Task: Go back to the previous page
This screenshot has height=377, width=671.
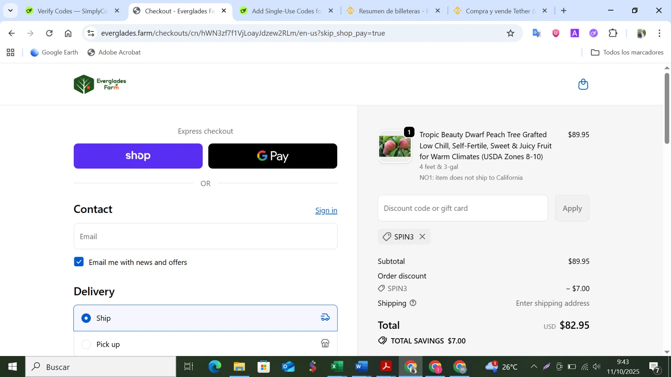Action: tap(12, 33)
